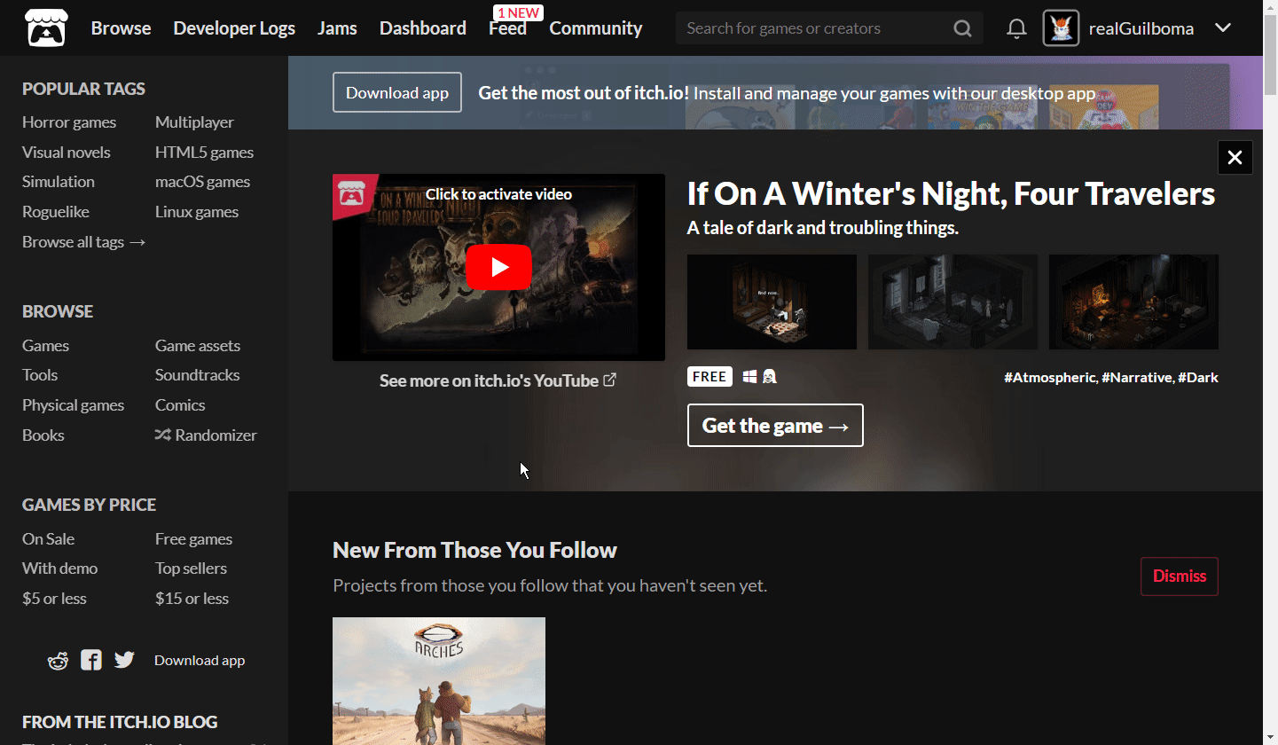Show games $5 or less
1278x745 pixels.
[54, 599]
